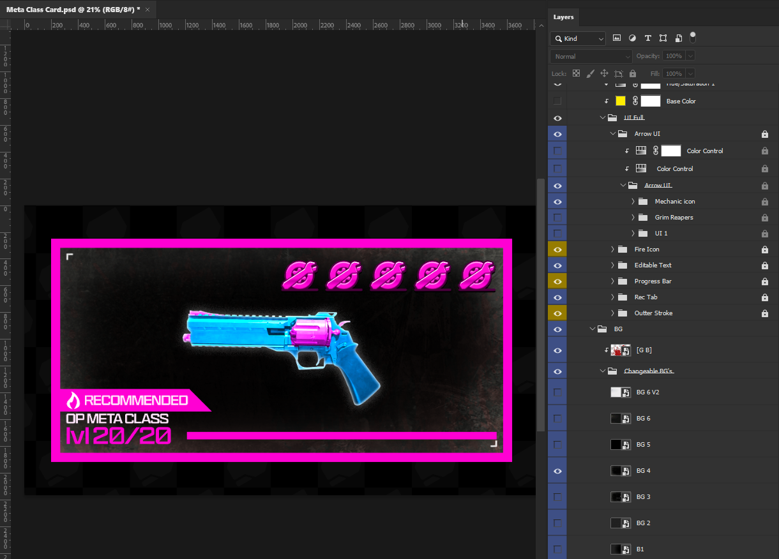779x559 pixels.
Task: Collapse the BG group
Action: (592, 329)
